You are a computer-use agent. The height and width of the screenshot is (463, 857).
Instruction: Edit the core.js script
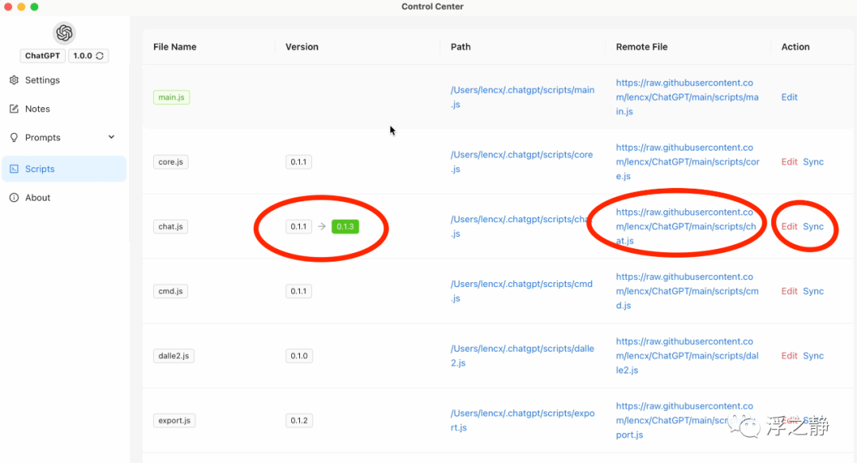click(790, 162)
